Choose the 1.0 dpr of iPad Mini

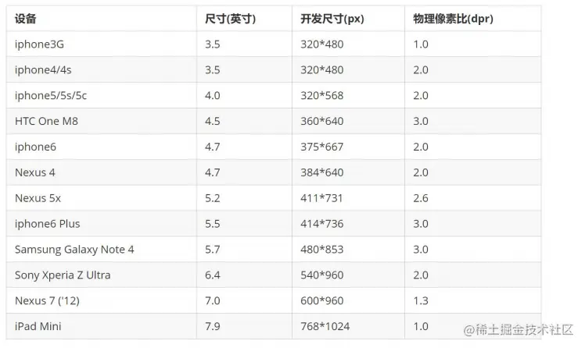(x=421, y=327)
